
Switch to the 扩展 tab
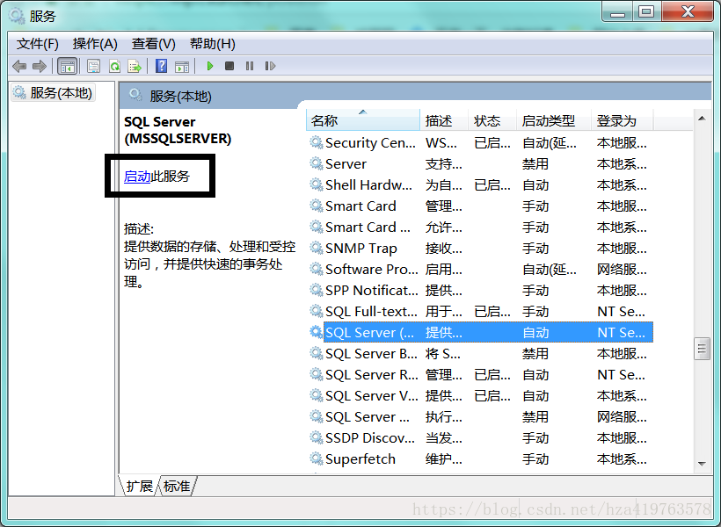(139, 486)
